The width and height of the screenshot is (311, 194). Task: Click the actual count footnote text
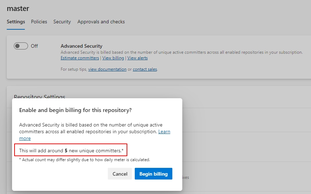pos(84,160)
